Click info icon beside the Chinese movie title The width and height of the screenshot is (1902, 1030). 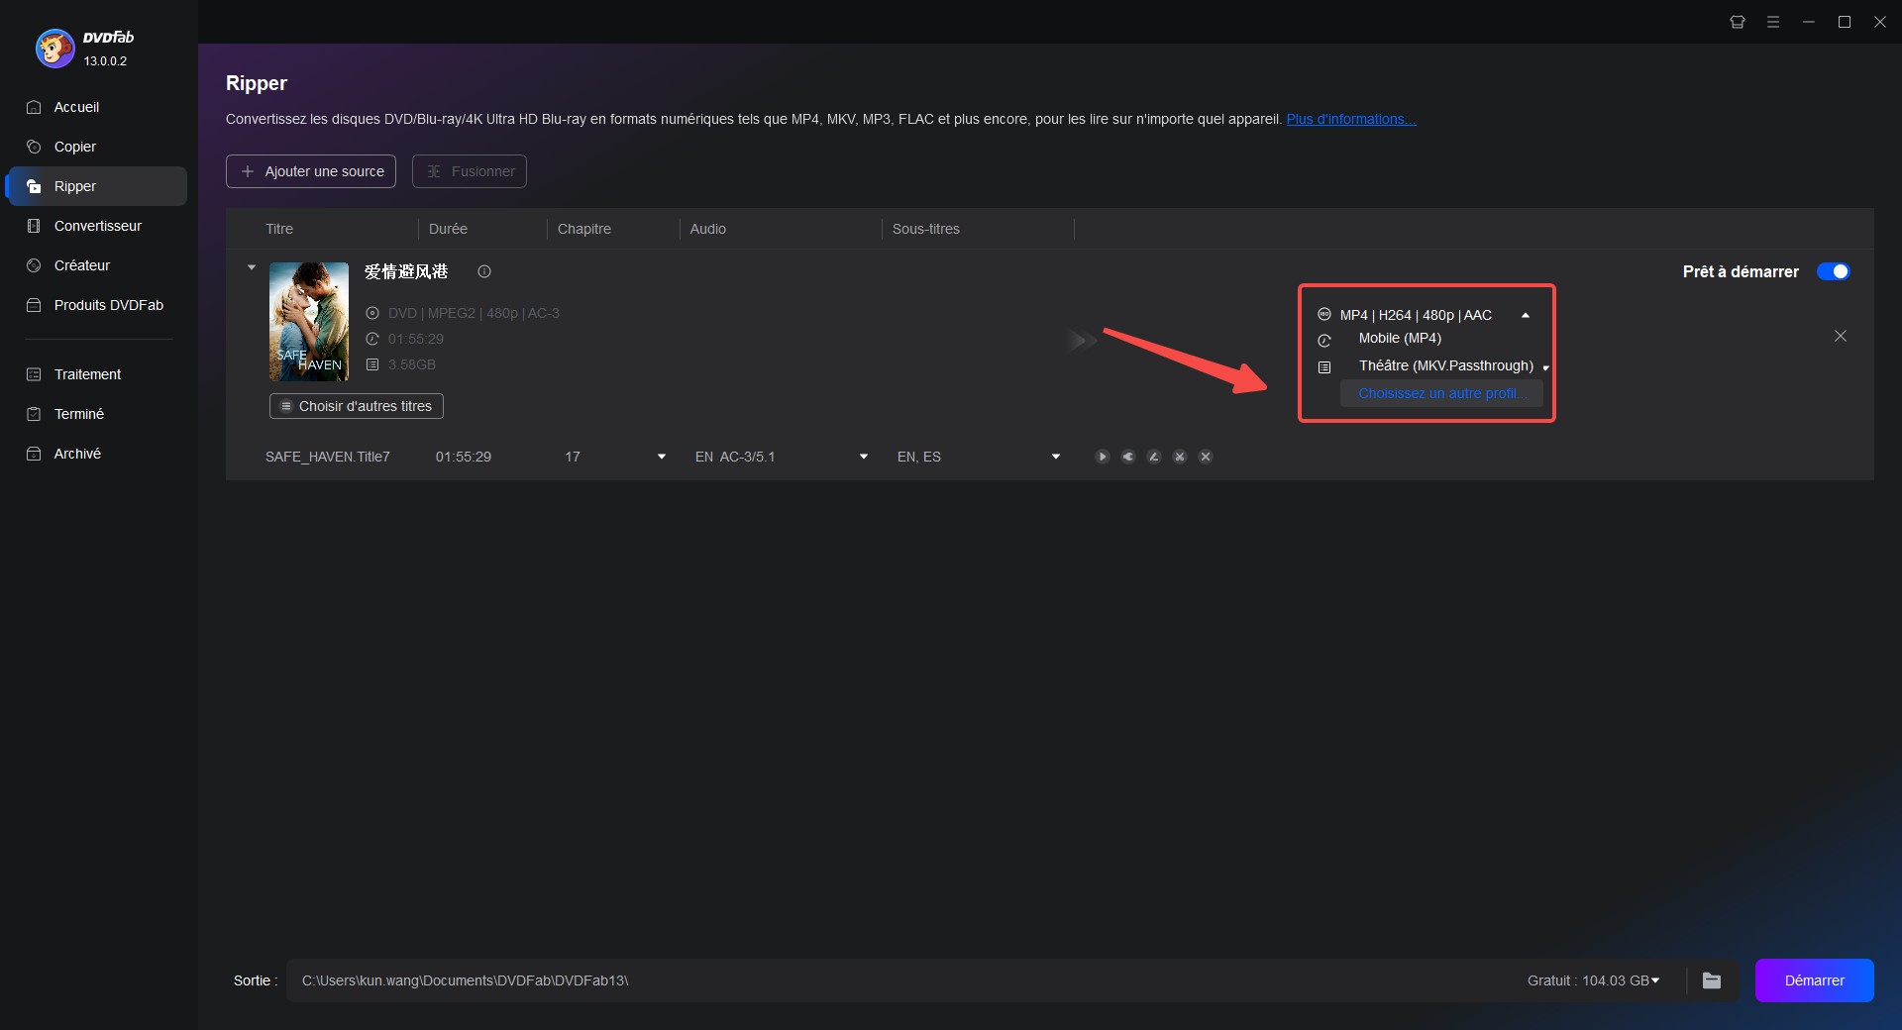pos(484,271)
